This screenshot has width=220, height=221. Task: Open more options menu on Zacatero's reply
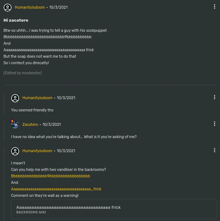click(x=214, y=124)
